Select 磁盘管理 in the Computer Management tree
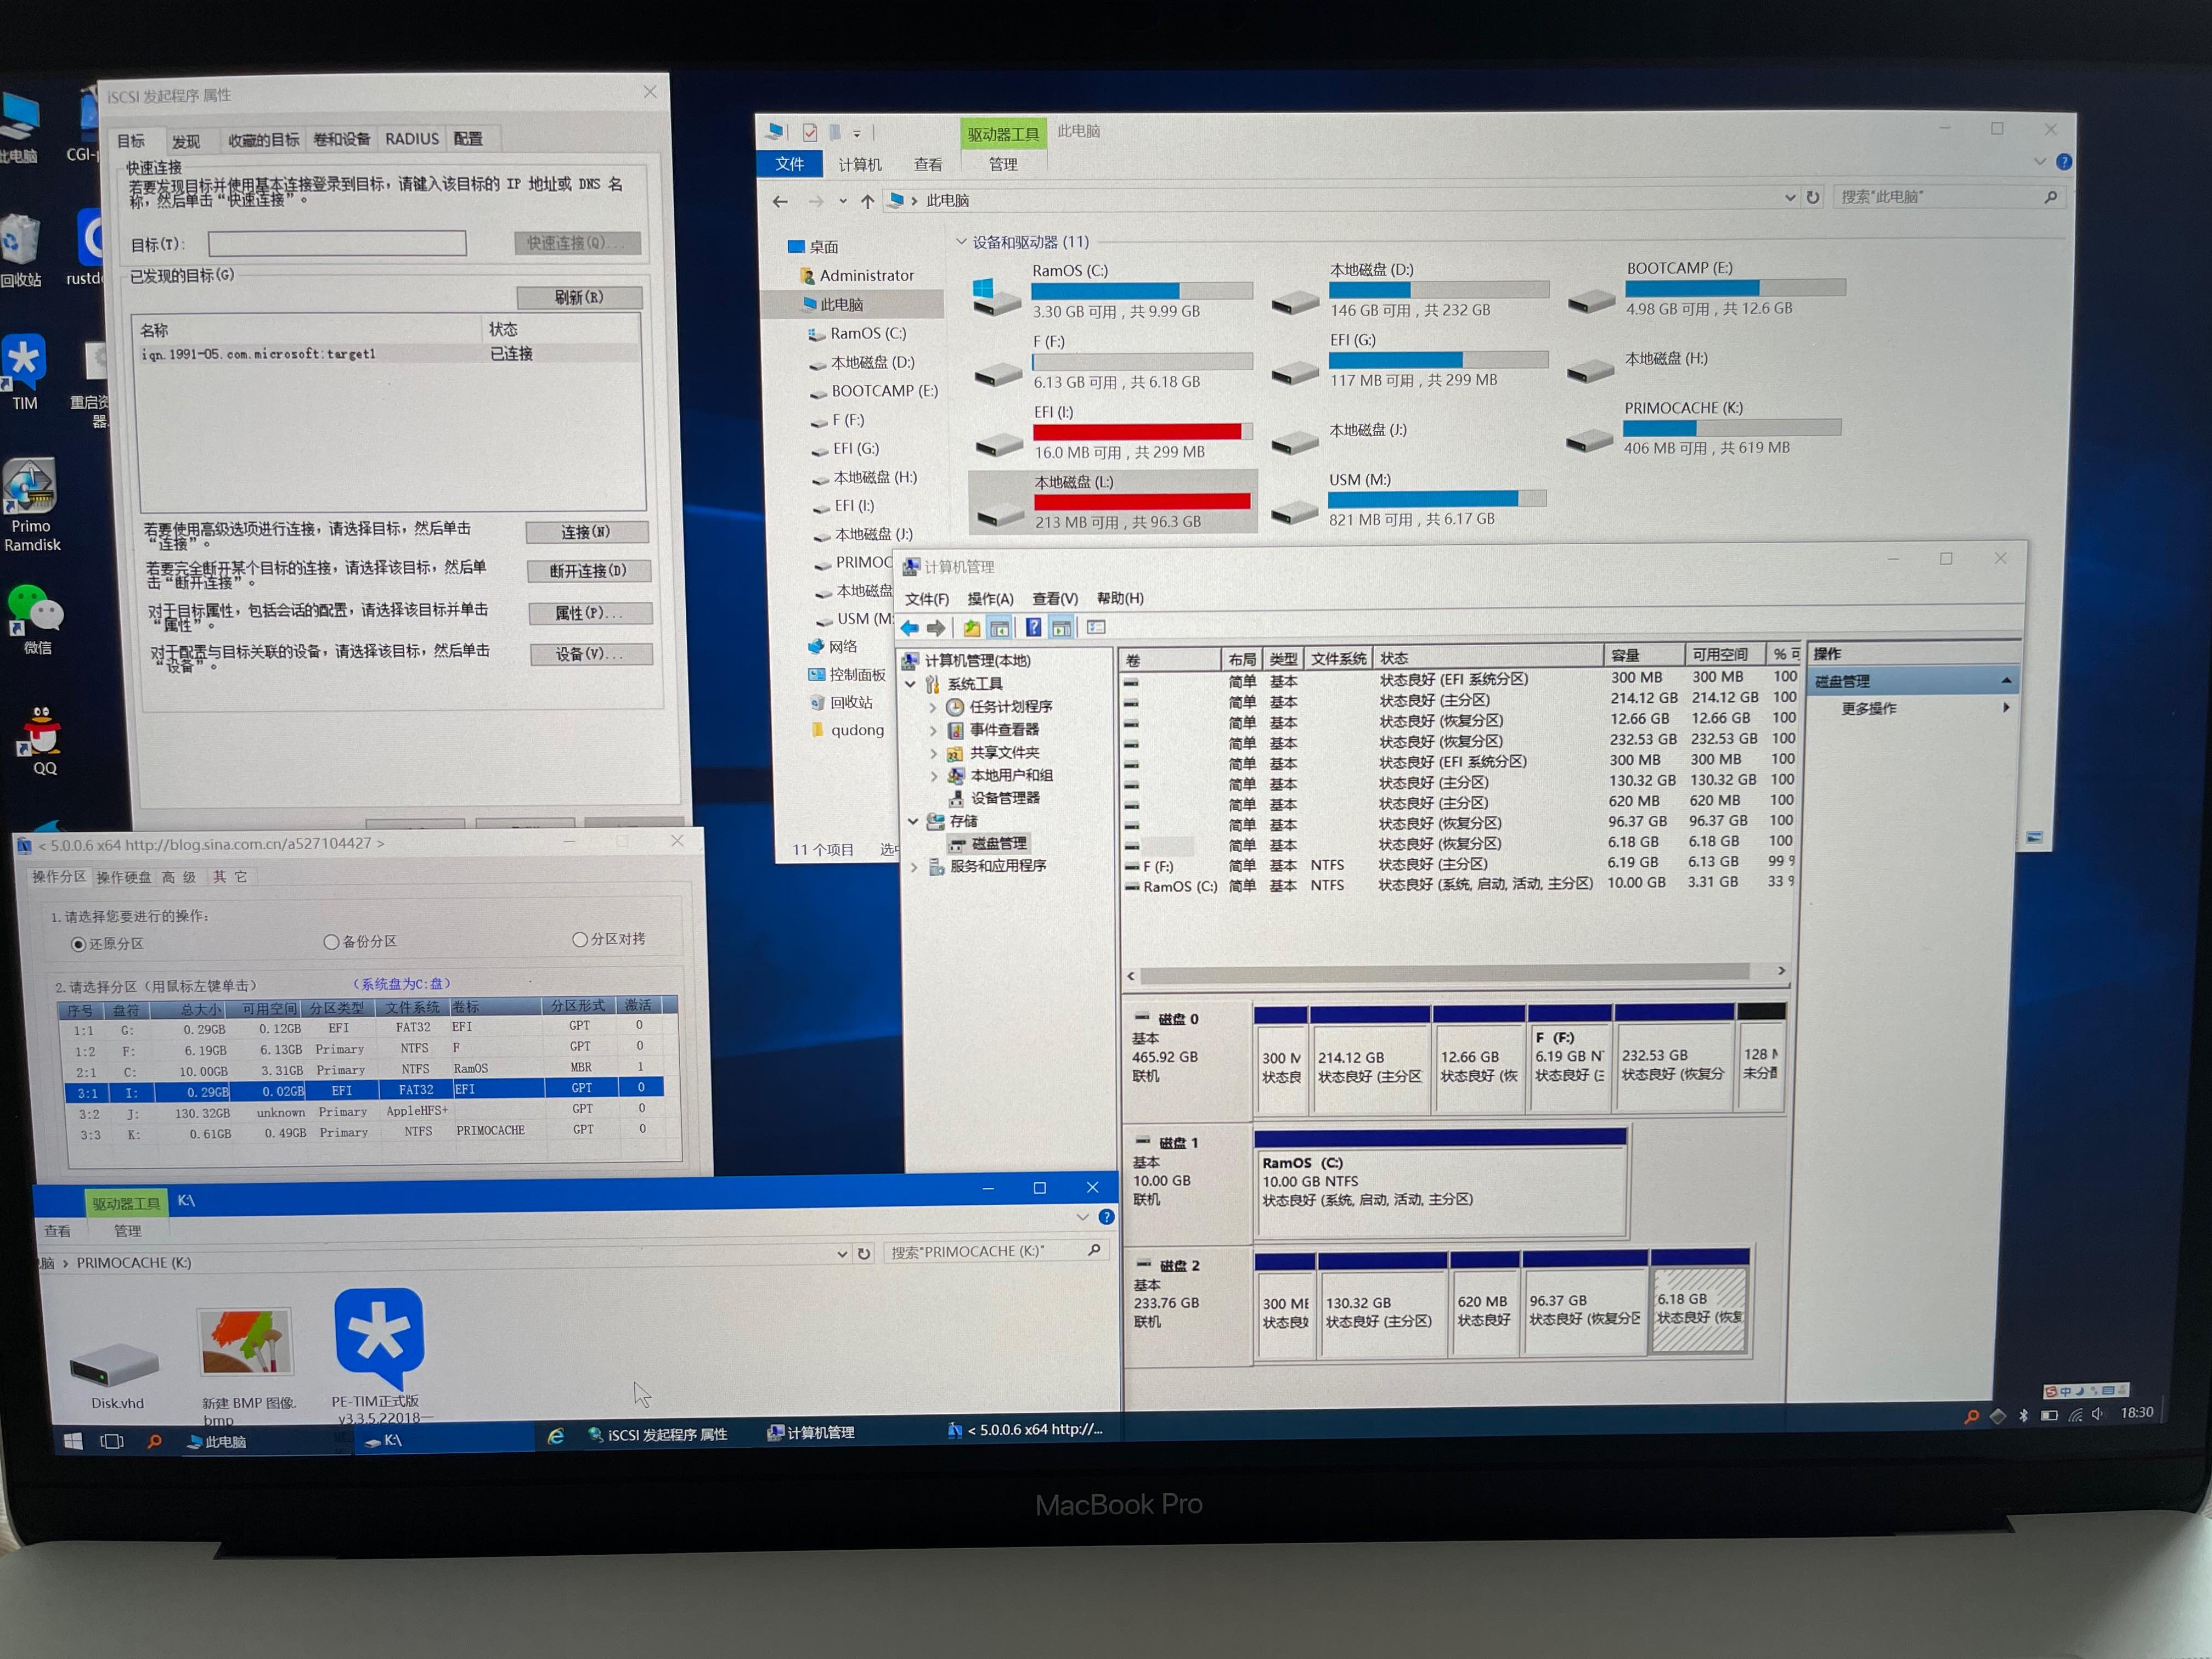 coord(999,844)
